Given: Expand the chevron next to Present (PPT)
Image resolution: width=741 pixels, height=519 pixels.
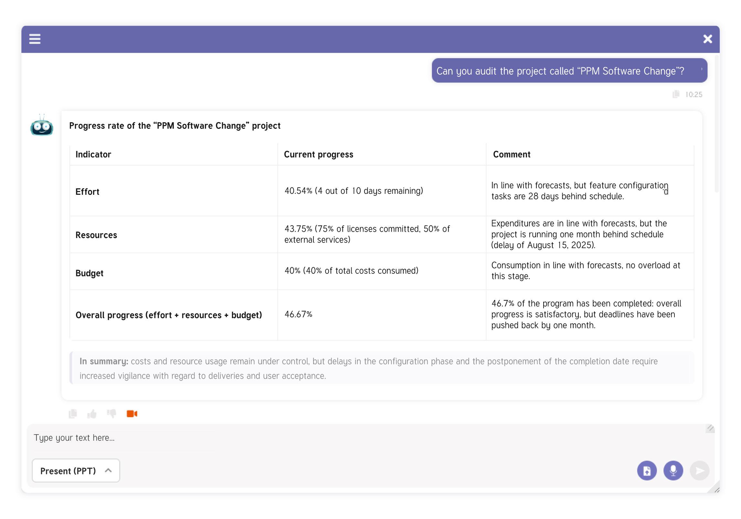Looking at the screenshot, I should tap(108, 471).
